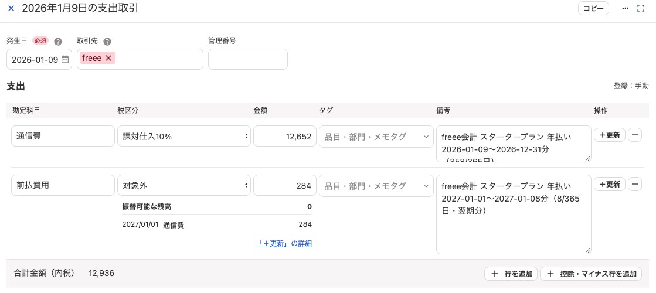
Task: Click resize handle of 前払費用 memo textarea
Action: pos(588,250)
